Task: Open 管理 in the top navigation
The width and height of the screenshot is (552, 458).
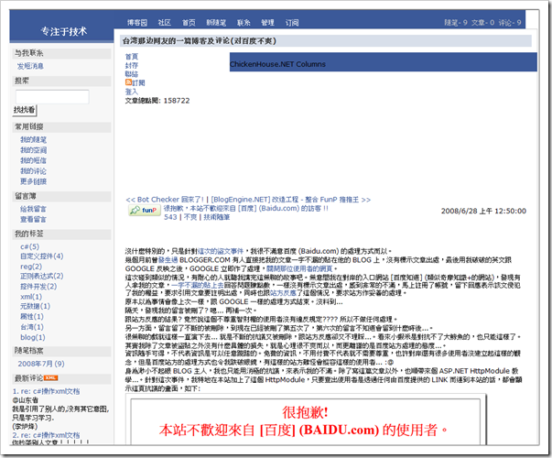Action: coord(267,21)
